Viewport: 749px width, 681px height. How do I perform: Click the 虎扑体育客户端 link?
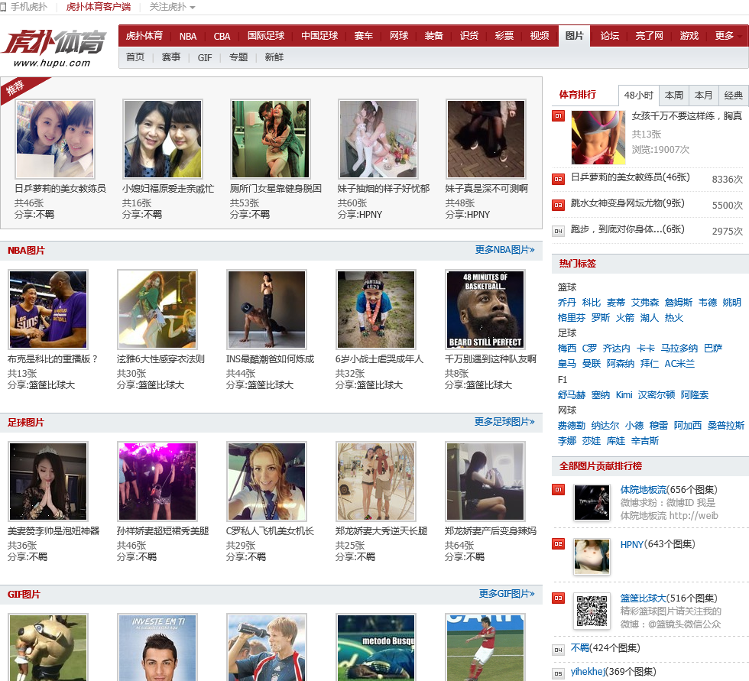click(98, 7)
